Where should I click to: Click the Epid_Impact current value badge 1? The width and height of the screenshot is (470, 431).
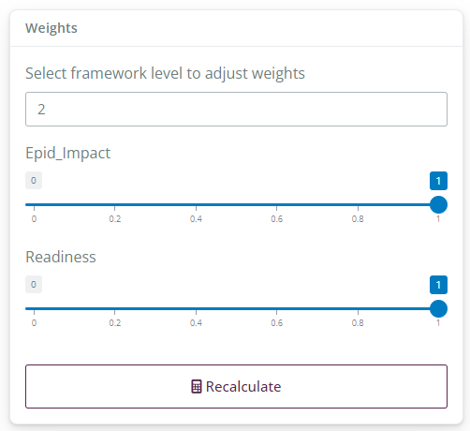(438, 181)
